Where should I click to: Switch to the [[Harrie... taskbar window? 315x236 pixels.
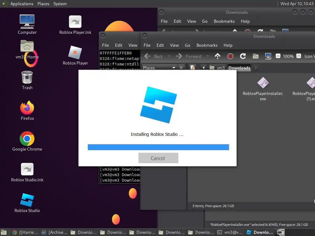(25, 232)
